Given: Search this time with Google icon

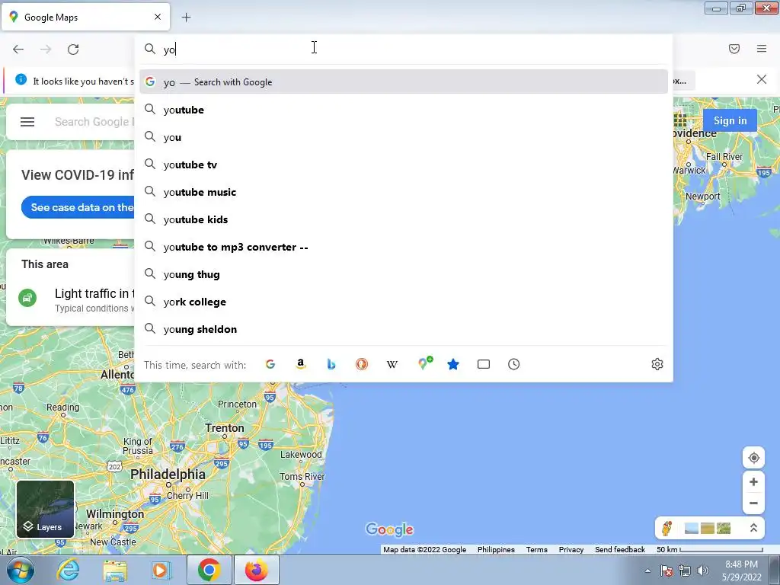Looking at the screenshot, I should 270,364.
